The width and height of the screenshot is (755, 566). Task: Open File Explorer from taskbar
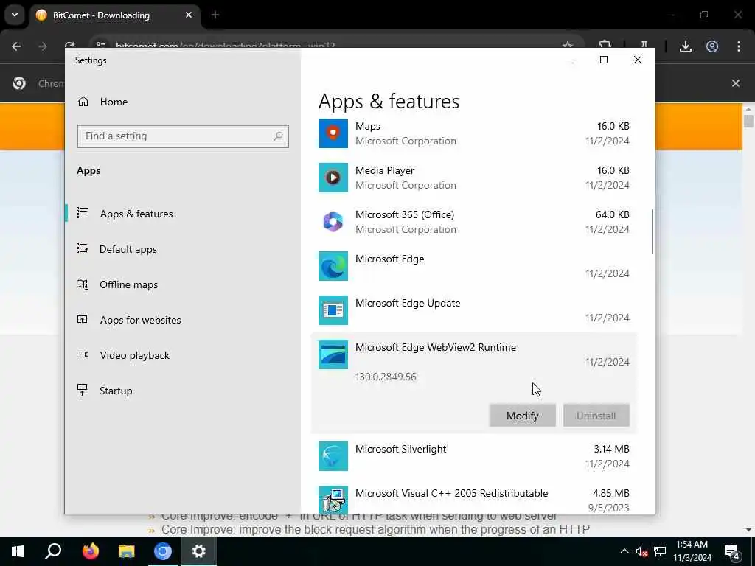click(127, 551)
